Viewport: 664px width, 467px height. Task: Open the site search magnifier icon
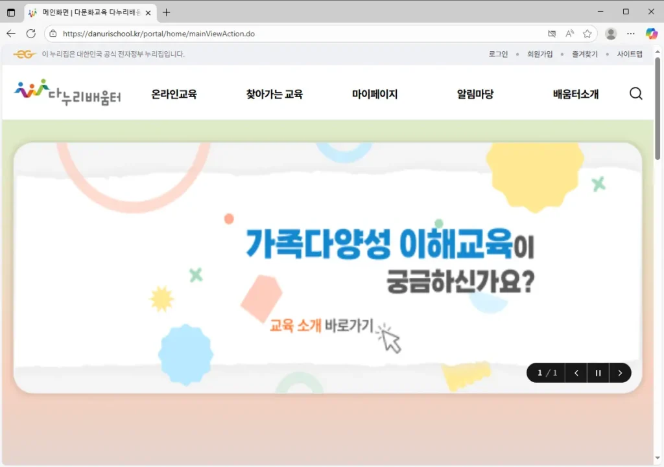(x=635, y=94)
